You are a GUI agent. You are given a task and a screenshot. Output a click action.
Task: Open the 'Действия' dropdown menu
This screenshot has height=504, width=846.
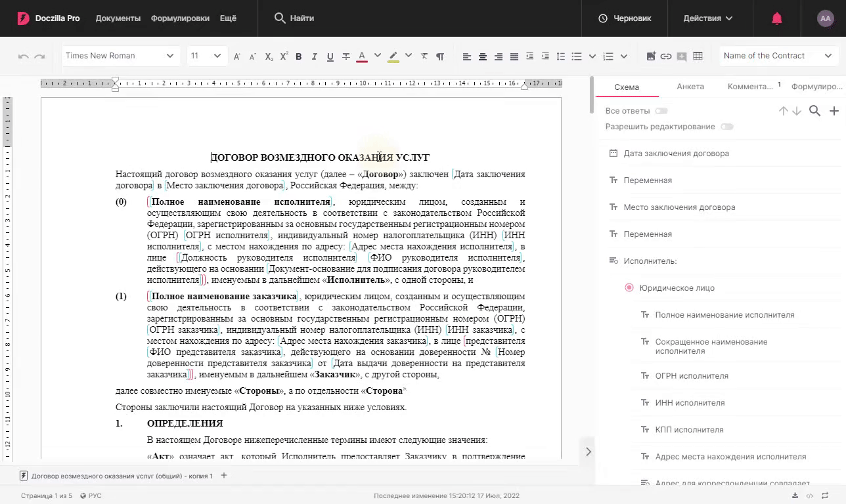[708, 18]
